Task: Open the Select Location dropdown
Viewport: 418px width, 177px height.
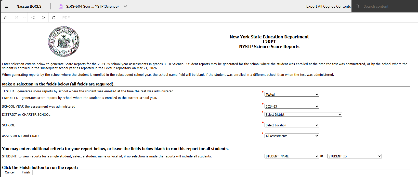Action: (292, 125)
